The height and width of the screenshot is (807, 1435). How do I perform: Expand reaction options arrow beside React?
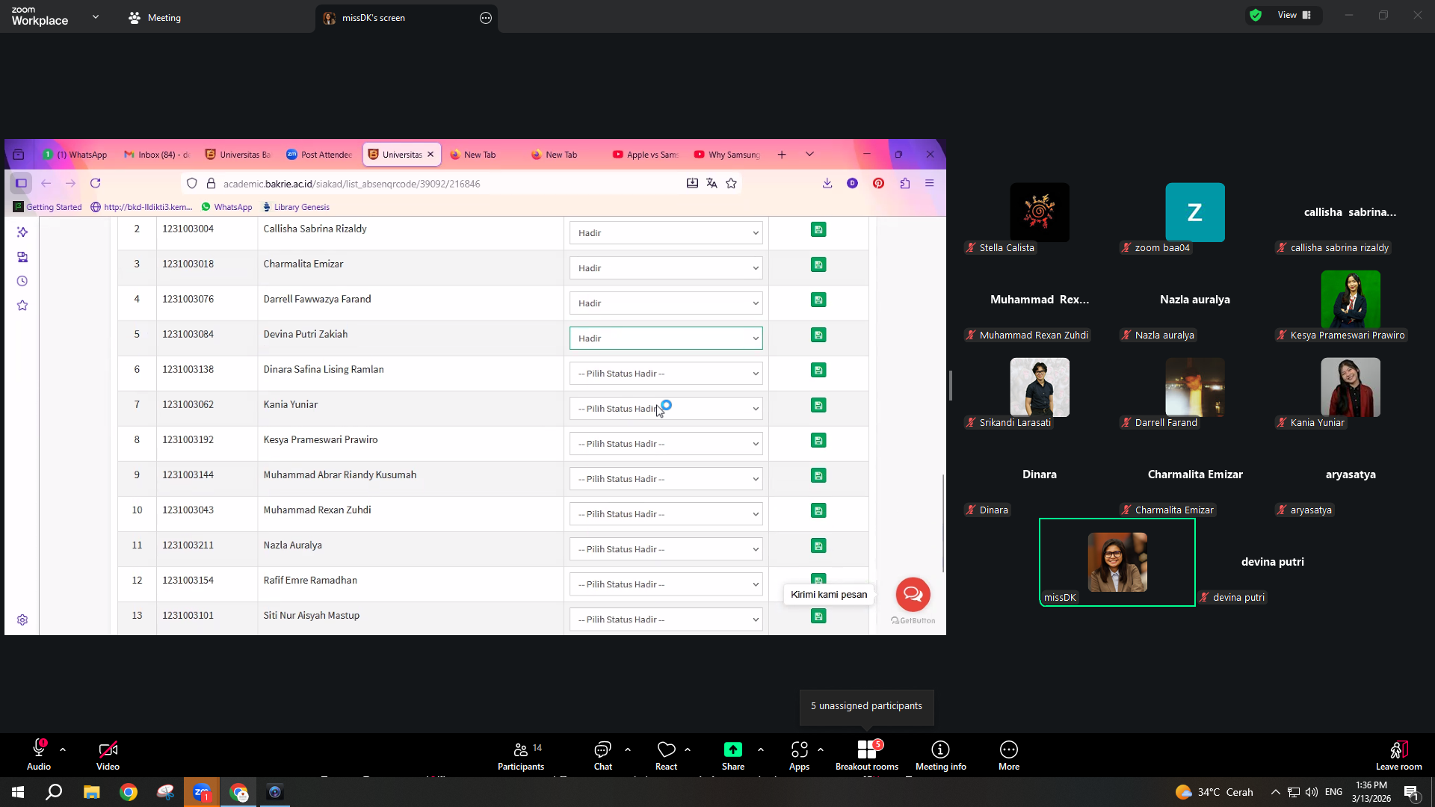(x=688, y=749)
